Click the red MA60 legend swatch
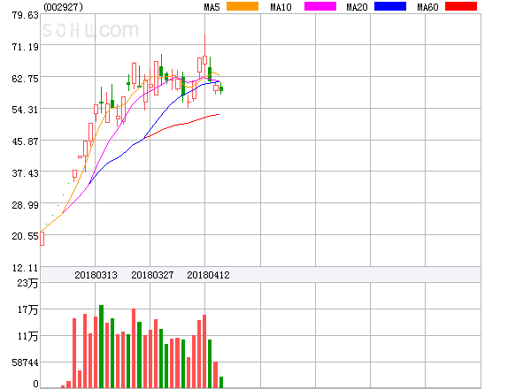Image resolution: width=531 pixels, height=389 pixels. [461, 6]
